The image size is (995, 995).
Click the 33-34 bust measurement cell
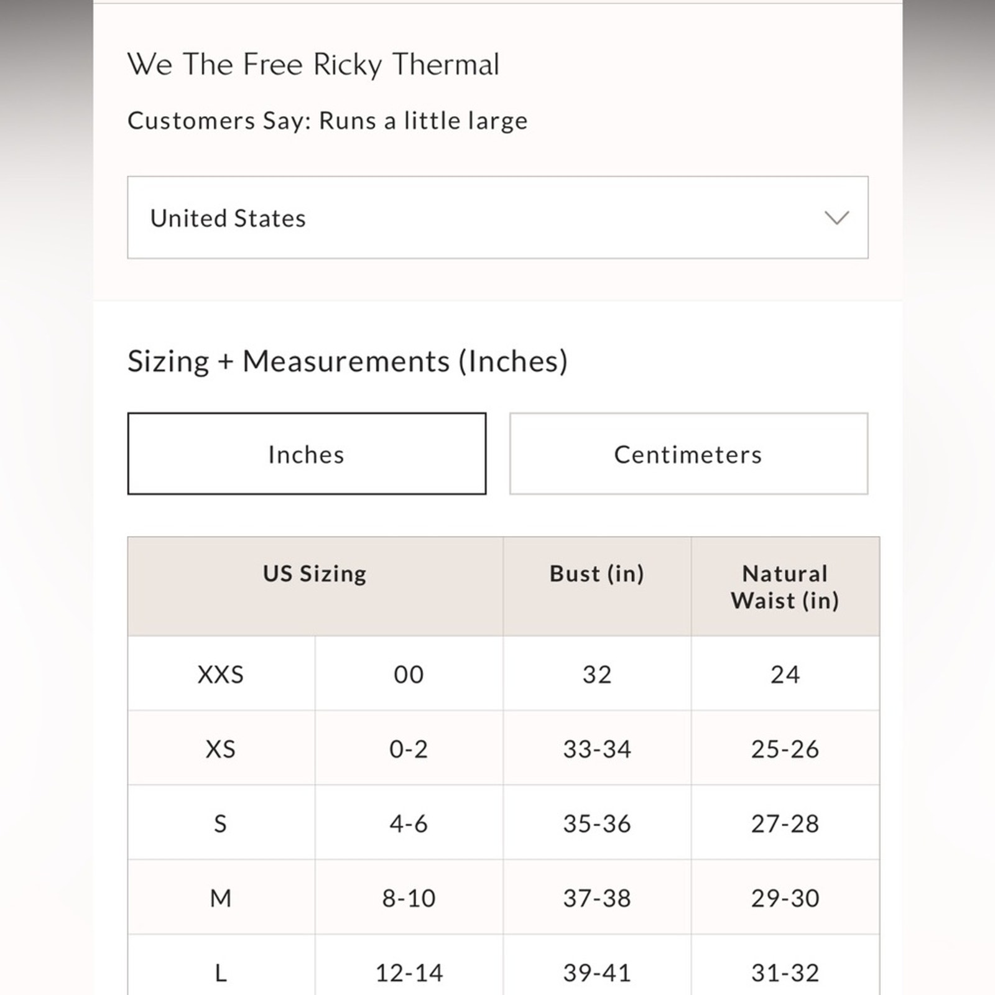tap(597, 749)
